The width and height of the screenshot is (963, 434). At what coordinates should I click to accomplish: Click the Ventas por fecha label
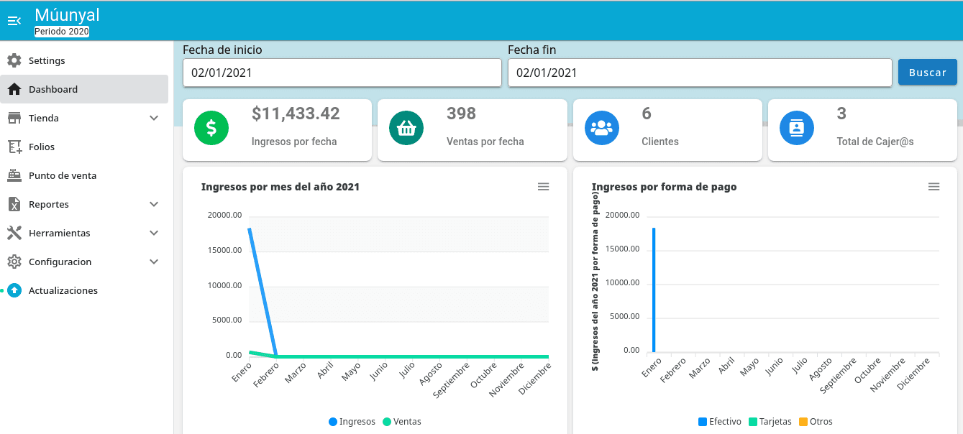pyautogui.click(x=485, y=142)
